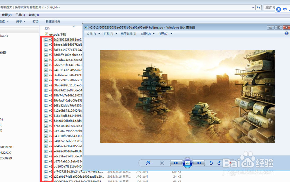Select file icon for 79a39d2f8e87b6e04
The height and width of the screenshot is (182, 290).
click(x=46, y=90)
